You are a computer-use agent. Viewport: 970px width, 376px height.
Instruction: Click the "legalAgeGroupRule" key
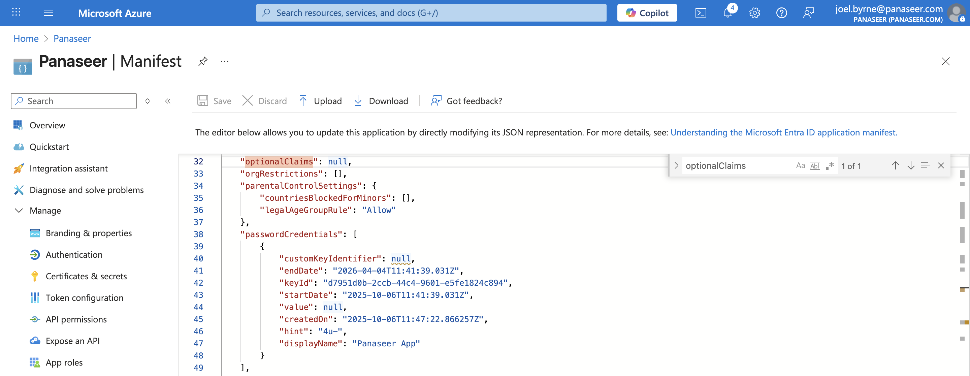point(306,210)
